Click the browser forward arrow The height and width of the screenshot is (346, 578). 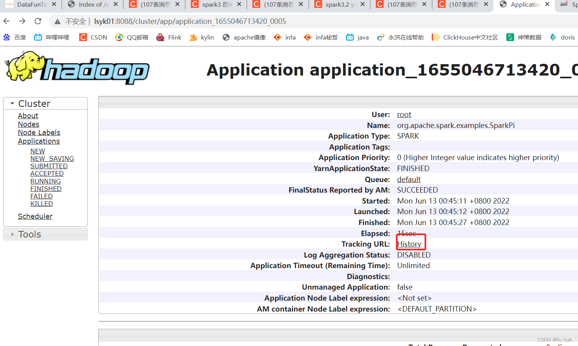(x=22, y=21)
